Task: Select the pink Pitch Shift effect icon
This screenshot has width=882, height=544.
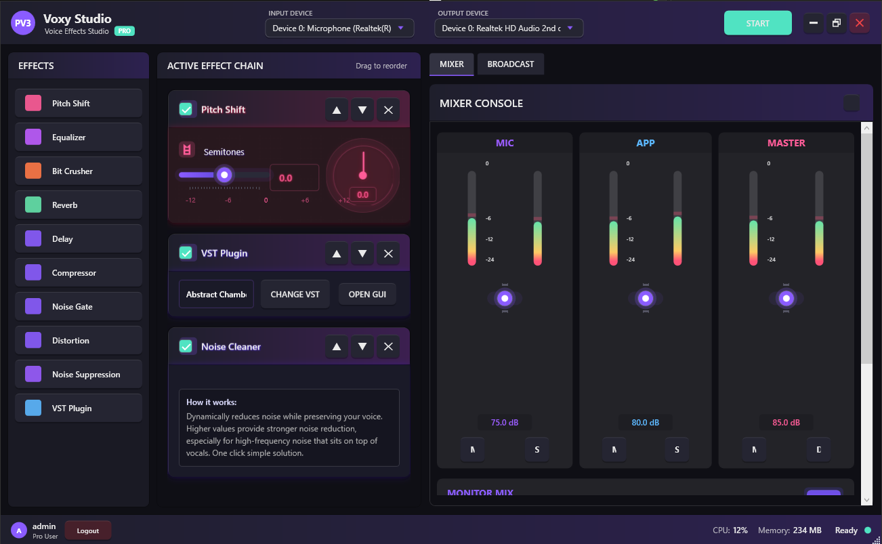Action: (x=33, y=103)
